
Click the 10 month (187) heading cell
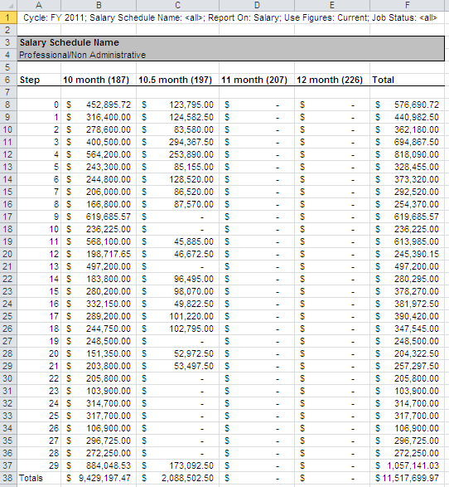pos(99,80)
